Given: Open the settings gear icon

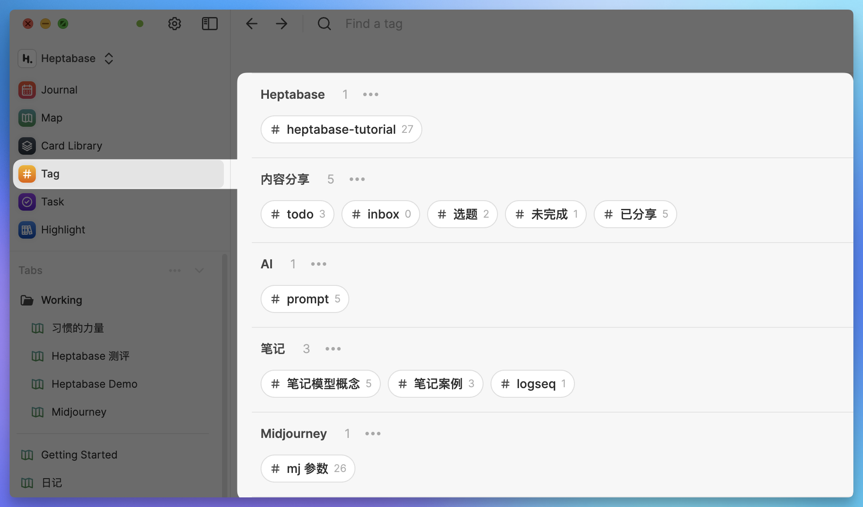Looking at the screenshot, I should click(174, 24).
